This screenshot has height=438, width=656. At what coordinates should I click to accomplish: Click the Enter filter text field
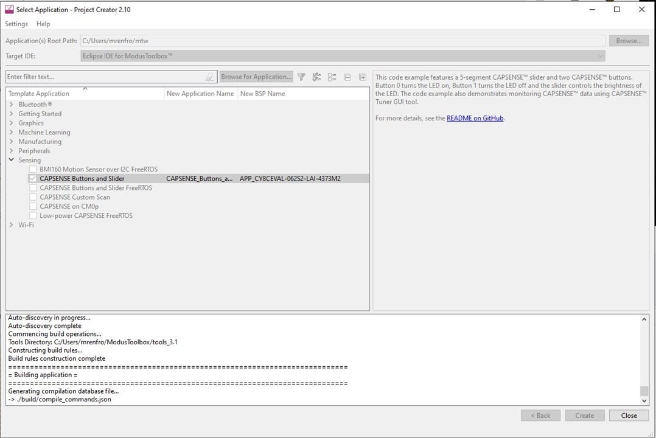106,77
